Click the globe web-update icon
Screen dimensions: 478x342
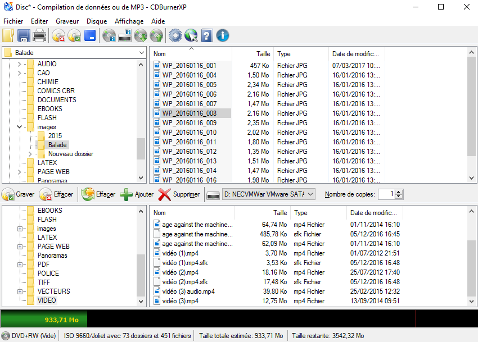(x=191, y=35)
